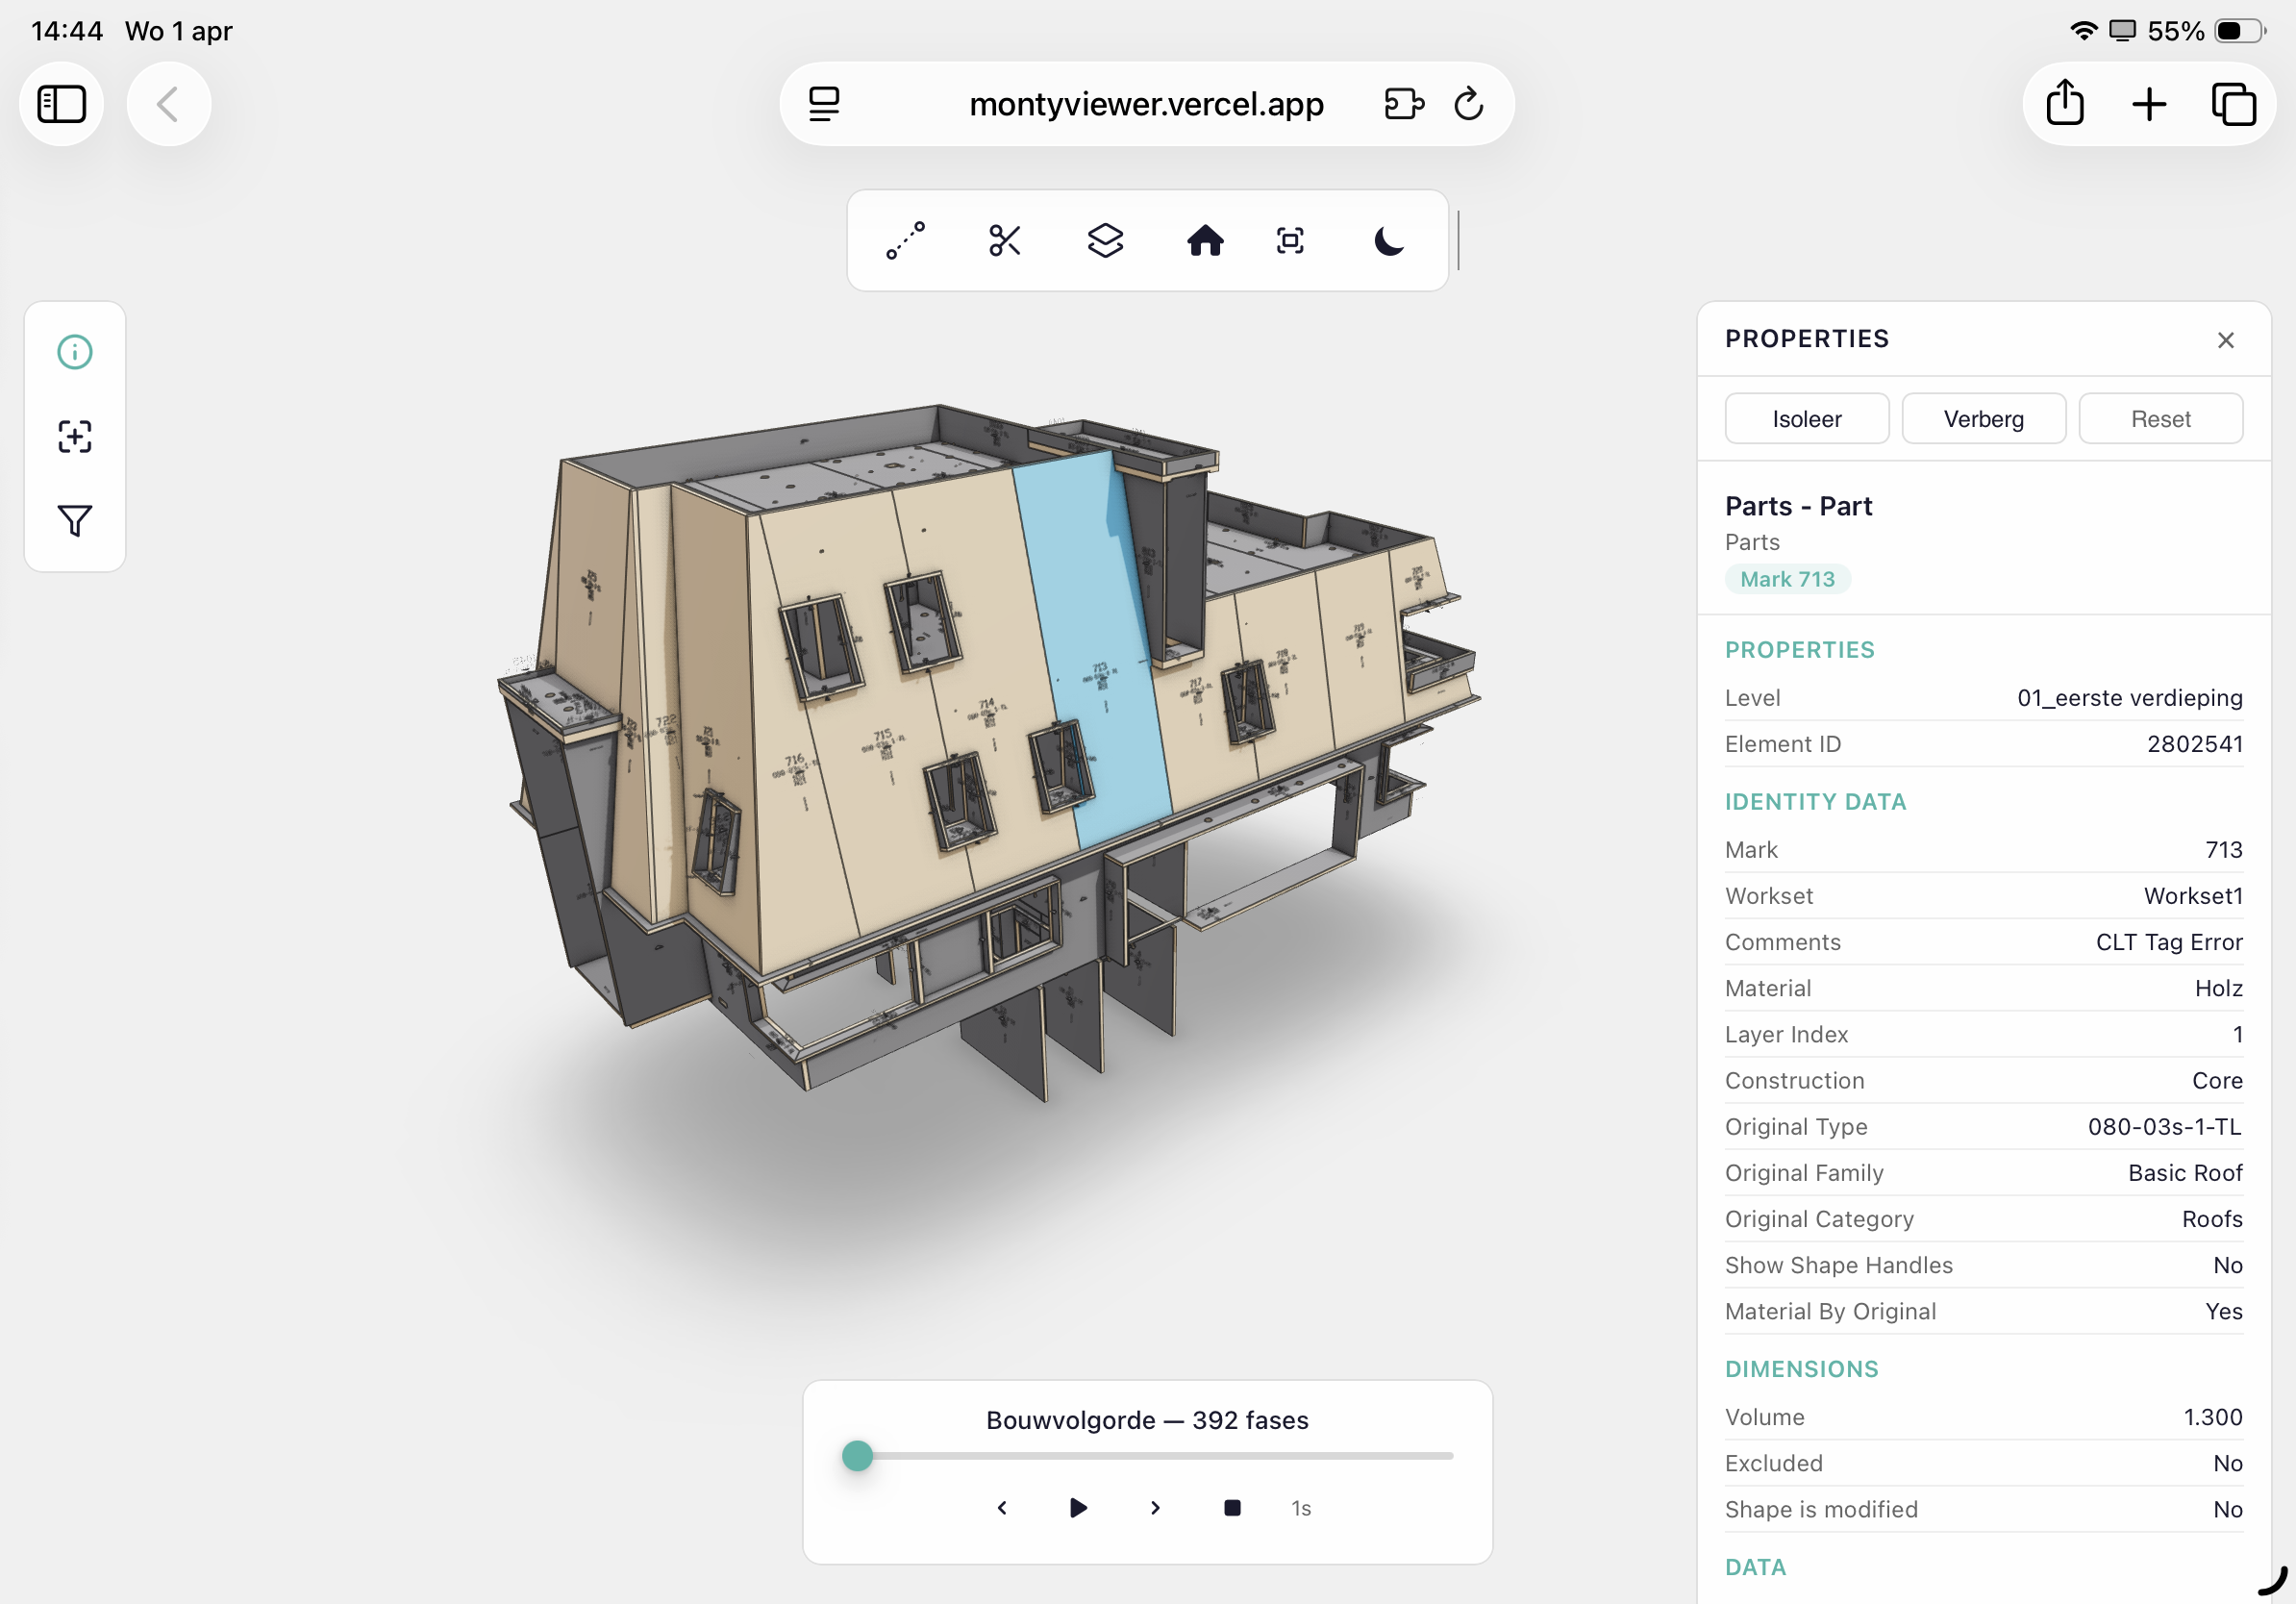Click the selection box plus icon
Image resolution: width=2296 pixels, height=1604 pixels.
(75, 437)
